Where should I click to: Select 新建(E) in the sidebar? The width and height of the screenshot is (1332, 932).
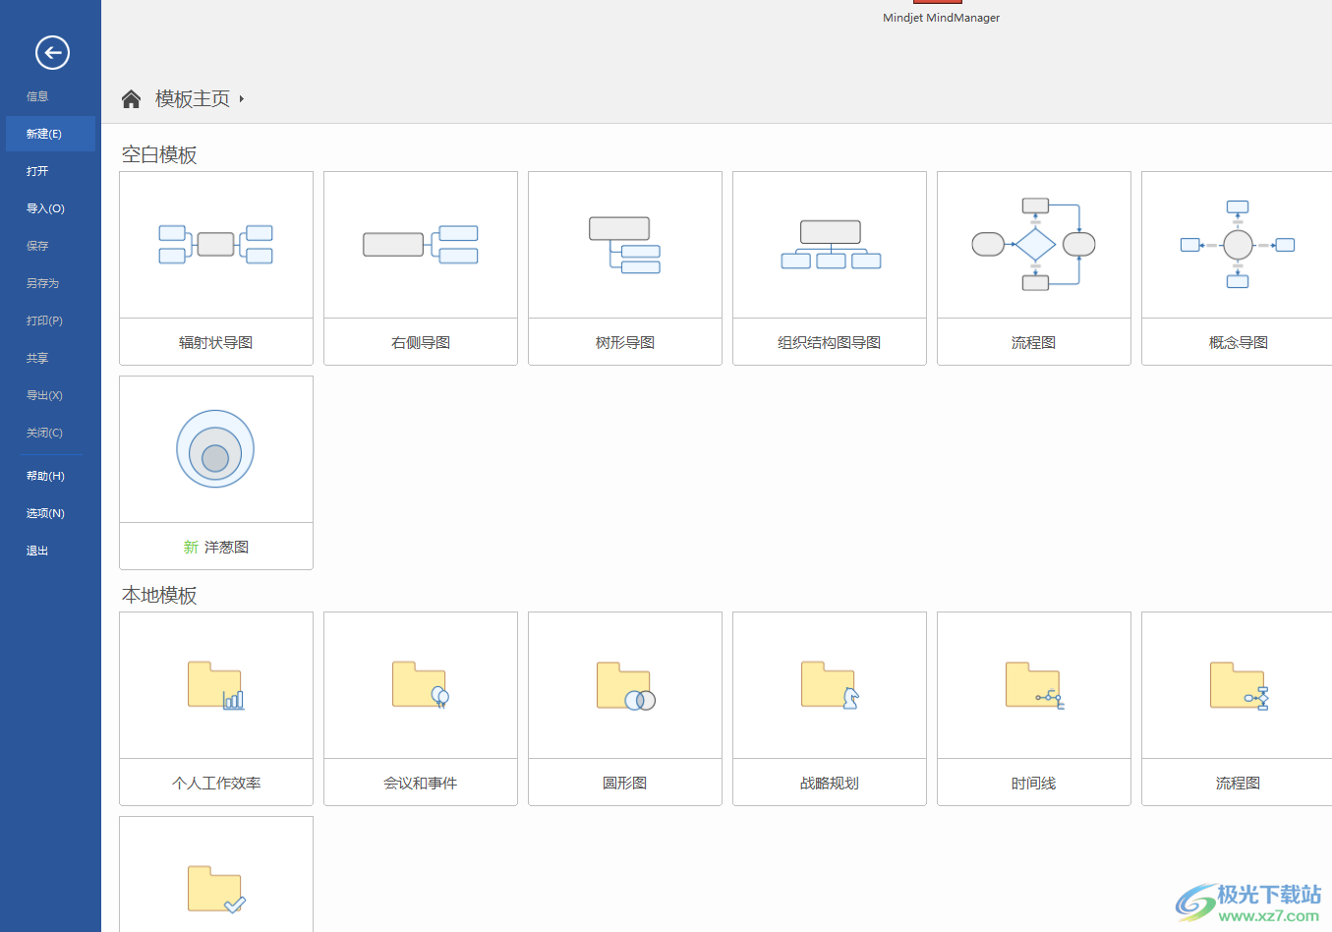[50, 134]
